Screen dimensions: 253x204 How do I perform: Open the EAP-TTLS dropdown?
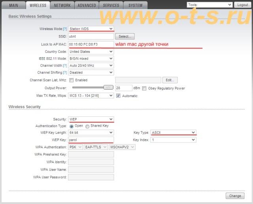click(96, 147)
